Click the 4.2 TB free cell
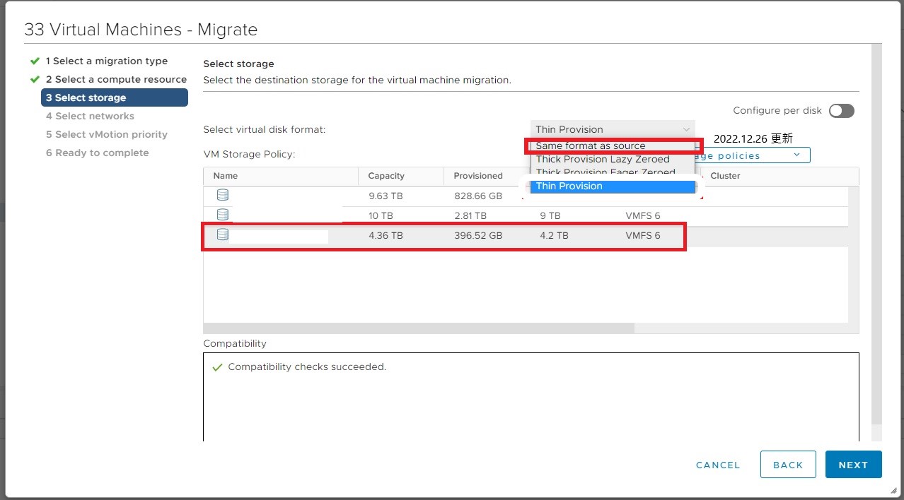Image resolution: width=904 pixels, height=500 pixels. tap(553, 235)
